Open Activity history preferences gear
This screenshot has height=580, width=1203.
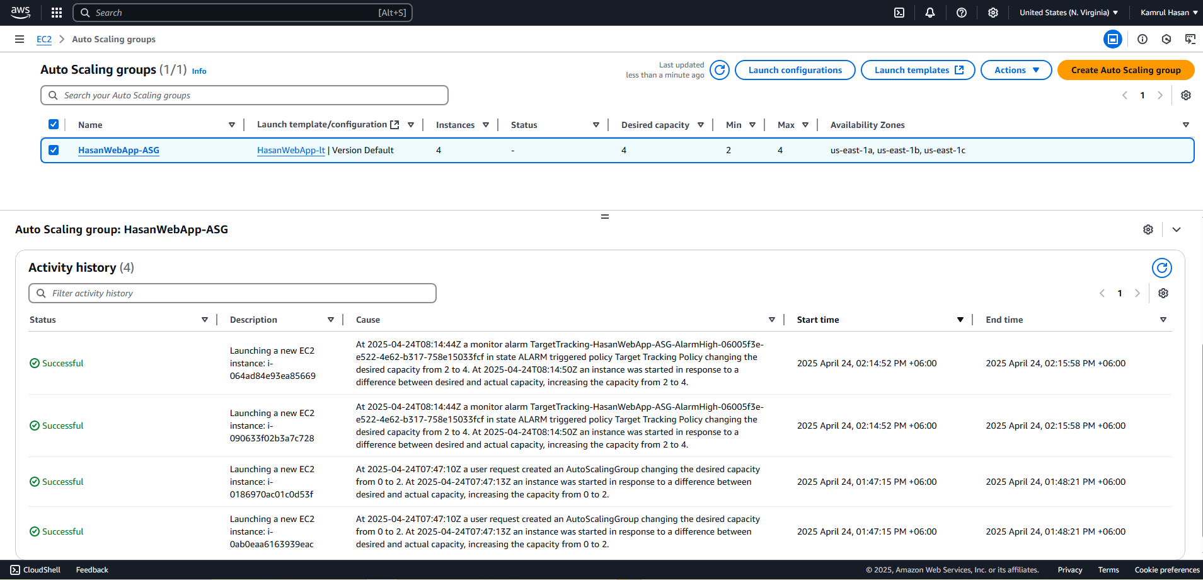coord(1163,293)
